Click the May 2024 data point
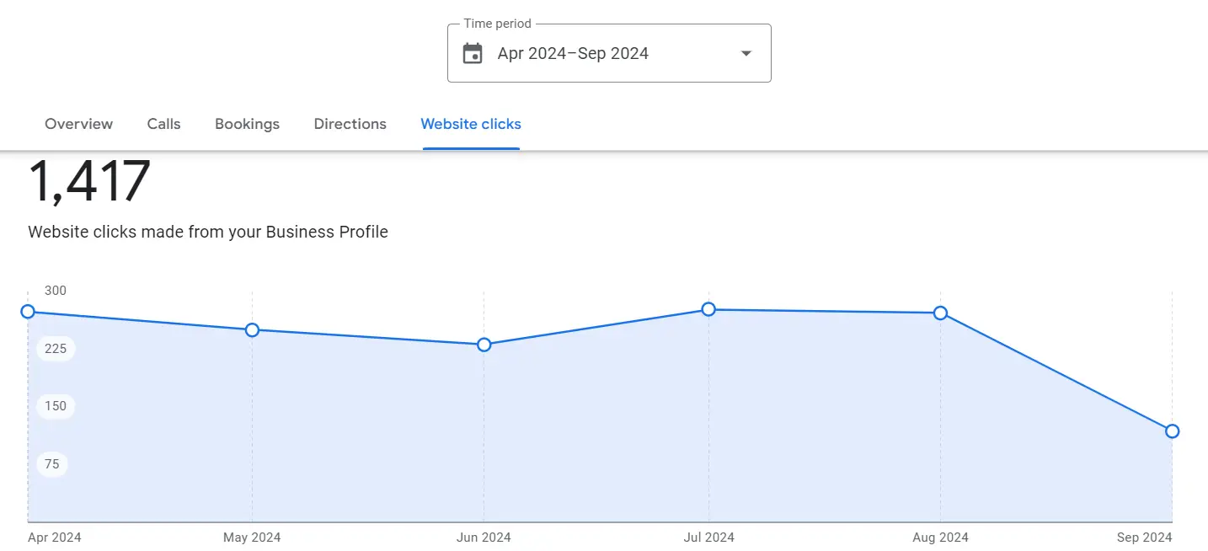This screenshot has height=551, width=1208. (252, 330)
